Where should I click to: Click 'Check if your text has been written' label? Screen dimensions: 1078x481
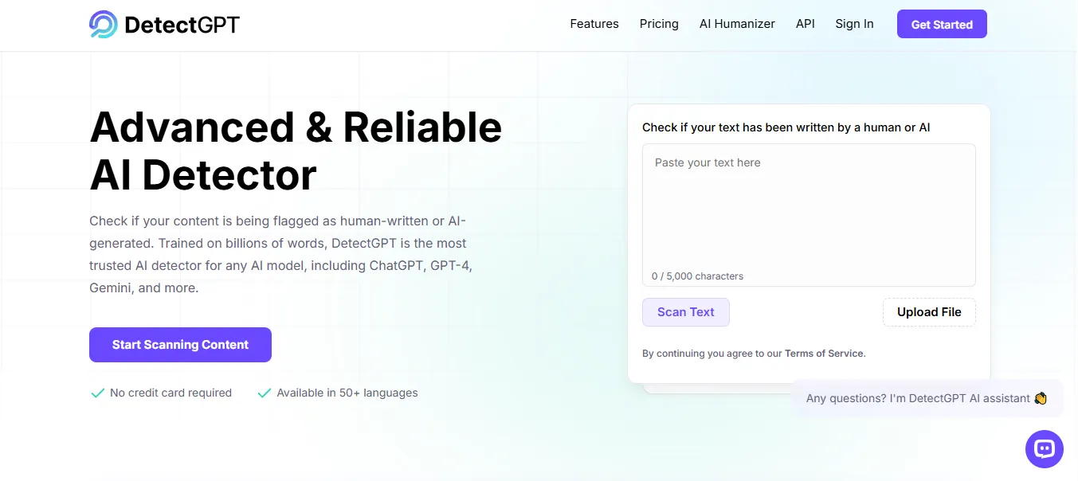tap(786, 127)
